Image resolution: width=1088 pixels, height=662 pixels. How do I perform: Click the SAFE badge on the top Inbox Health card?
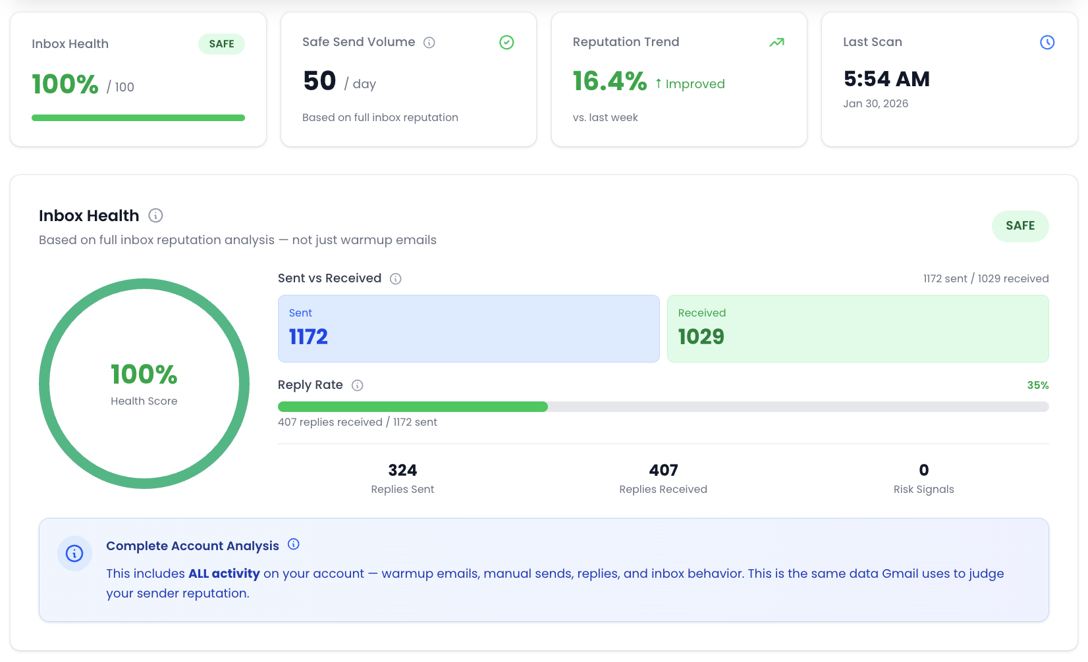coord(221,44)
